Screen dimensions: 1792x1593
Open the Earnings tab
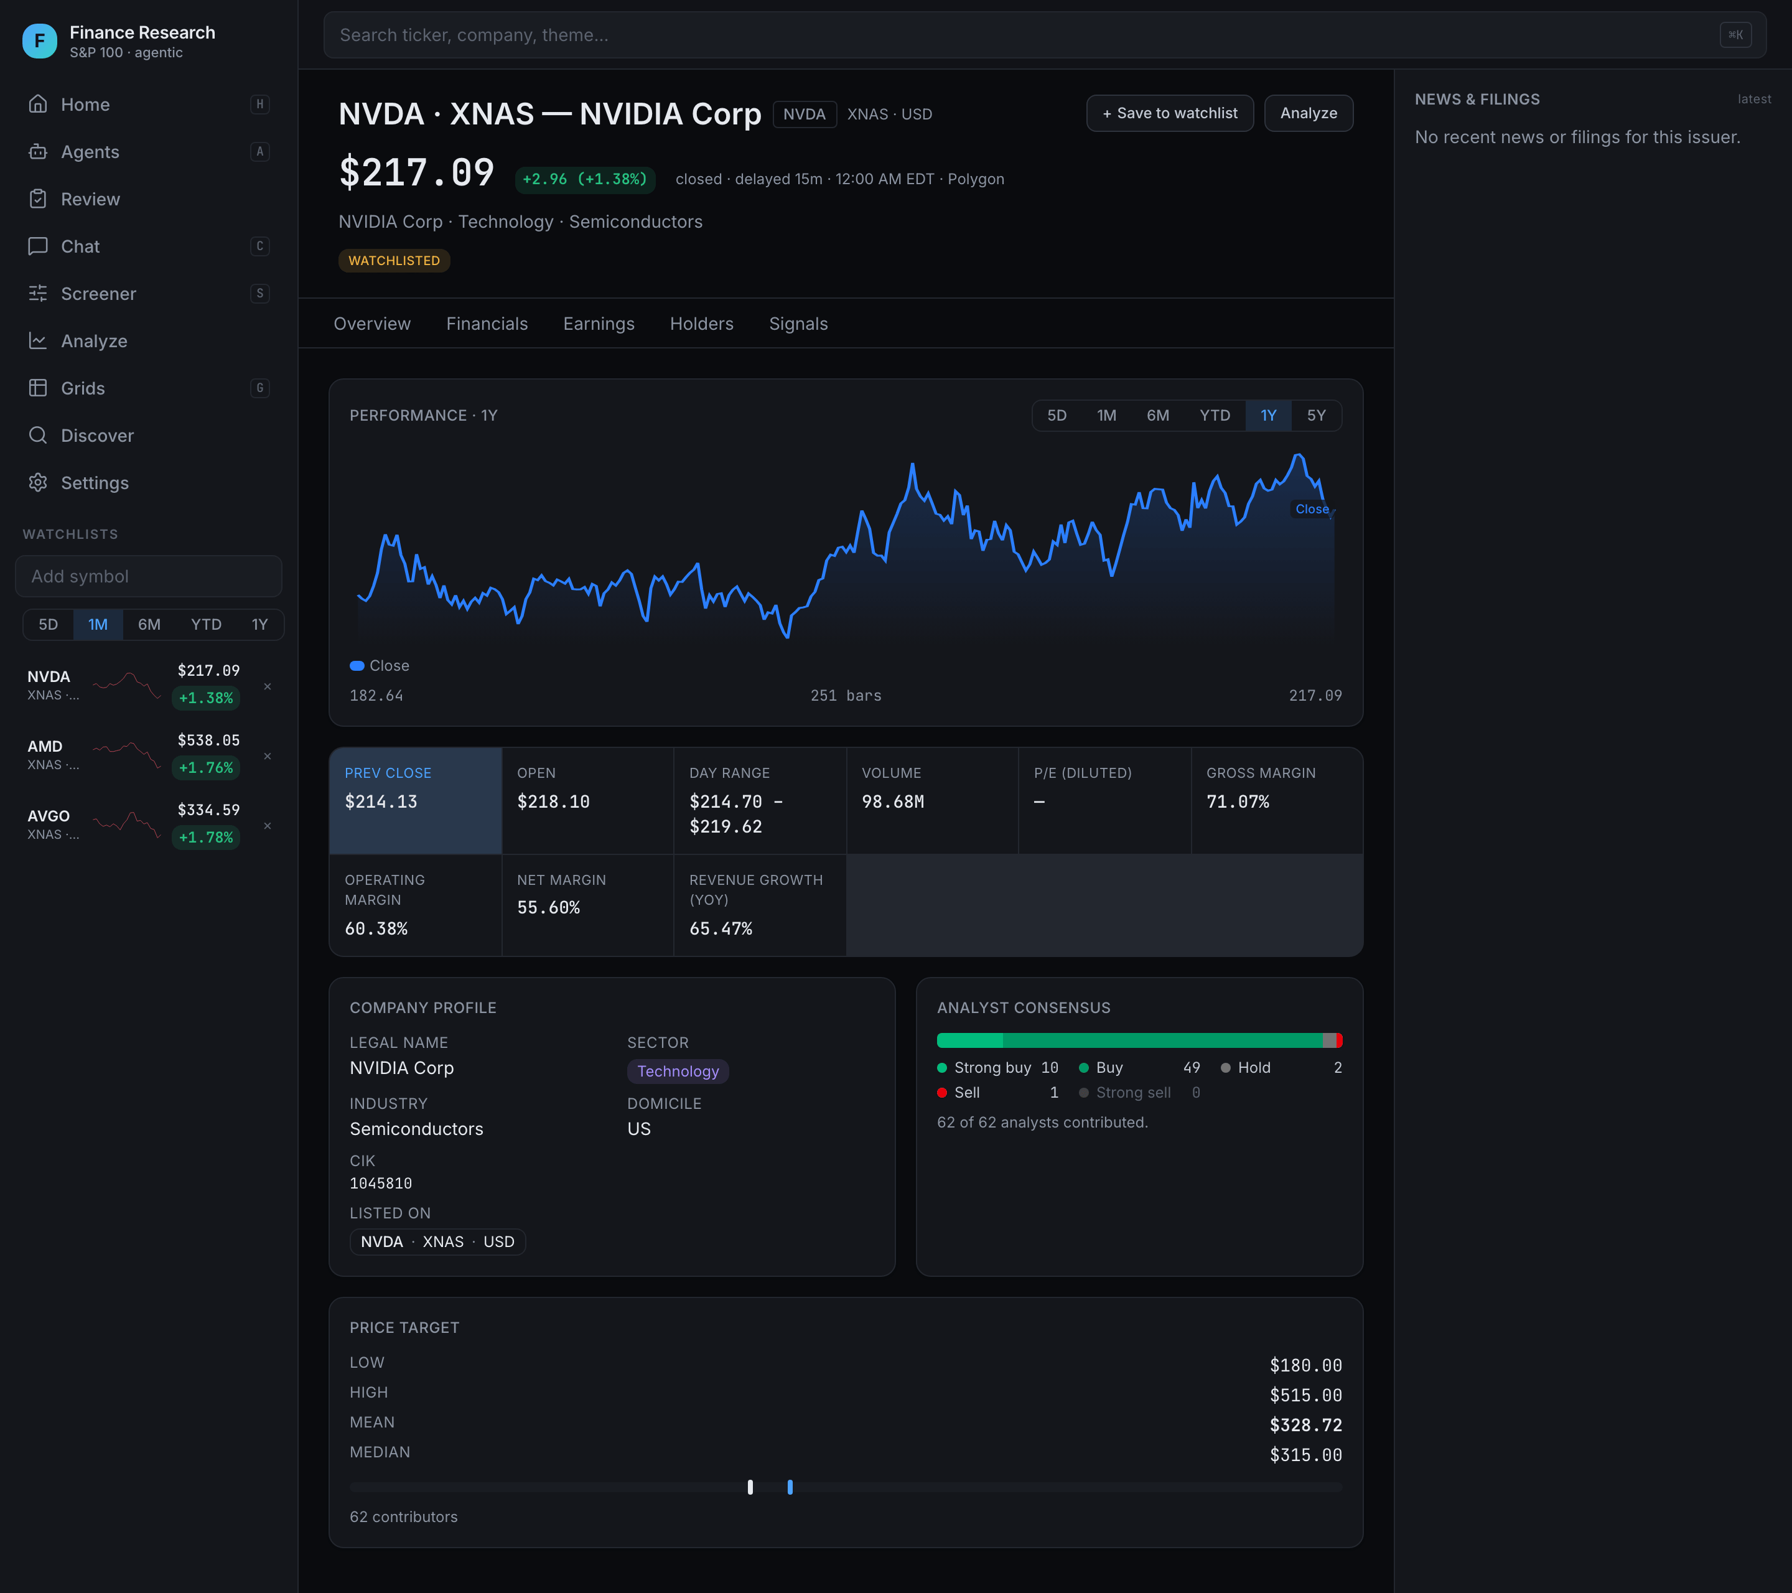coord(599,324)
